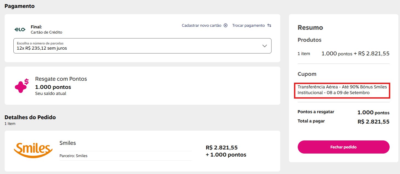Click the swap arrows icon beside Trocar pagamento

click(269, 25)
